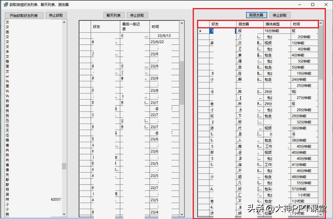Screen dimensions: 333x219
Task: Select the 16分钟前 cell
Action: (x=277, y=31)
